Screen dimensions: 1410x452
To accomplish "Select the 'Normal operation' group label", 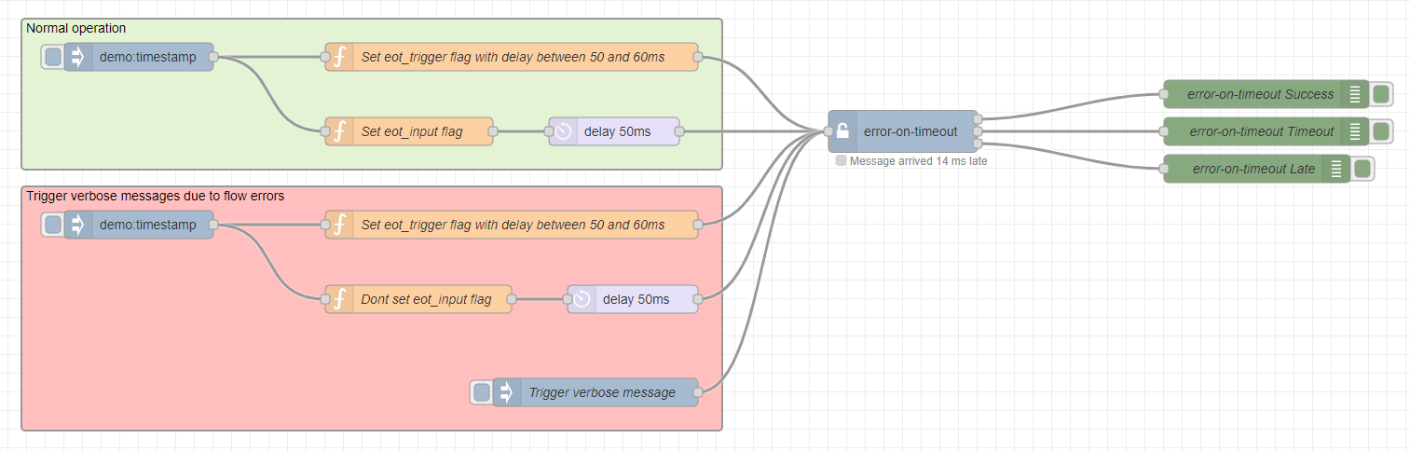I will (76, 28).
